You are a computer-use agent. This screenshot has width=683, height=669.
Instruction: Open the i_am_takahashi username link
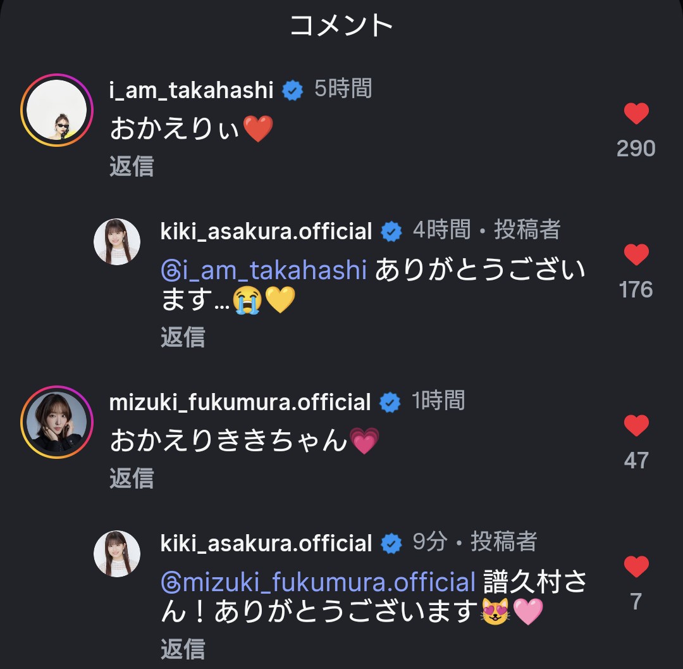pos(191,90)
